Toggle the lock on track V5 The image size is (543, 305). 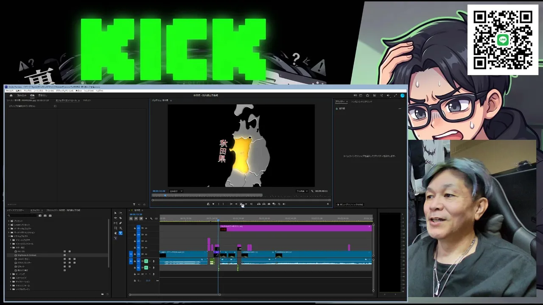[x=135, y=228]
